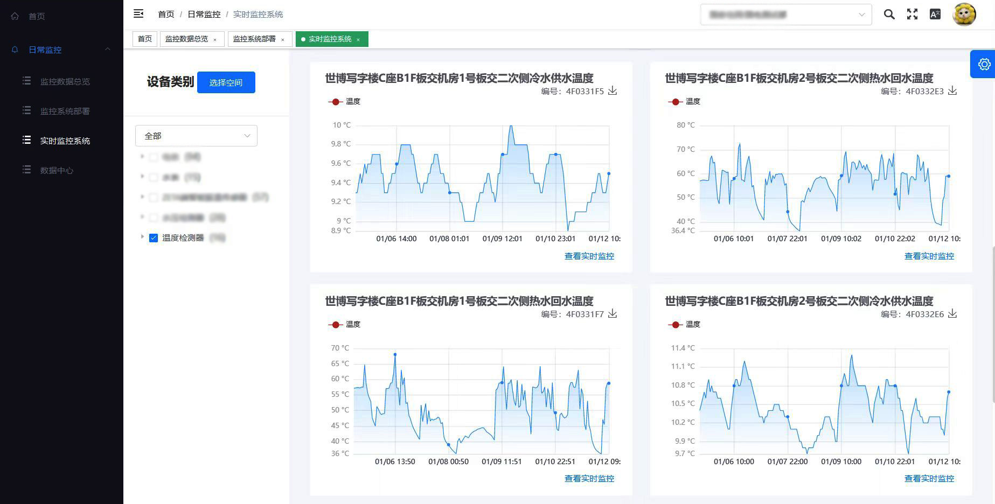Viewport: 995px width, 504px height.
Task: Switch to the 首页 page tab
Action: (x=145, y=39)
